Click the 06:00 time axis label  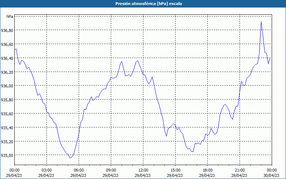79,170
